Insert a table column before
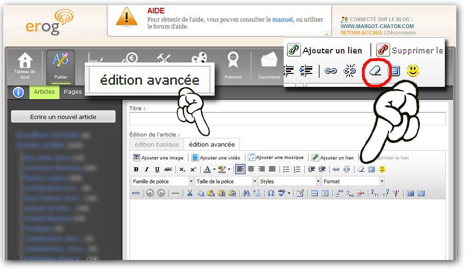Image resolution: width=472 pixels, height=277 pixels. pyautogui.click(x=374, y=193)
